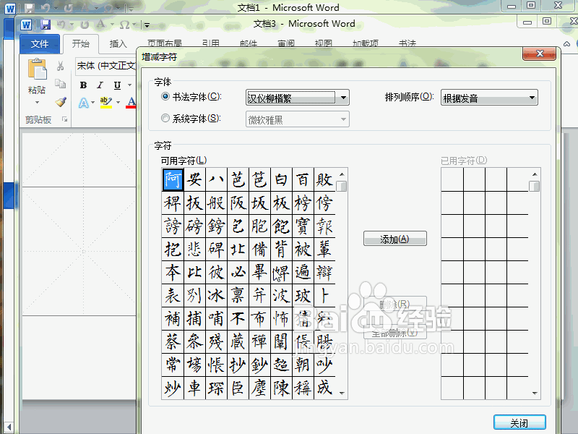Select the 系统字体 radio button
The height and width of the screenshot is (434, 578).
coord(165,118)
